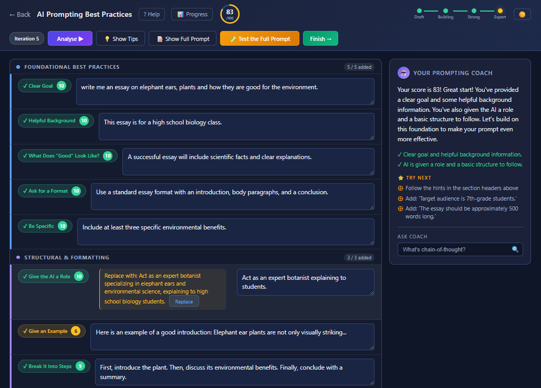Image resolution: width=541 pixels, height=388 pixels.
Task: Expand the Foundational Best Practices section header
Action: (67, 67)
